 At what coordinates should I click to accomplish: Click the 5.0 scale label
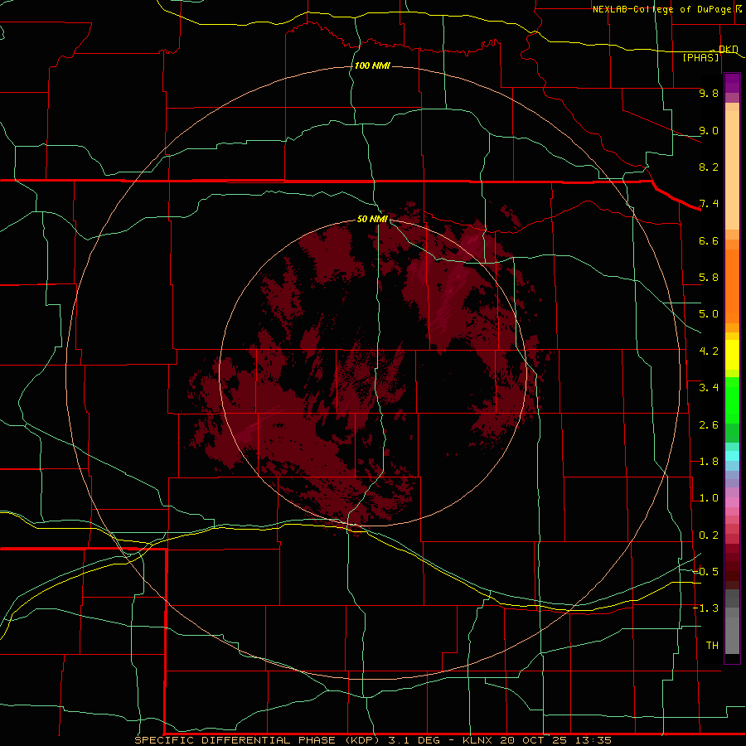tap(709, 314)
